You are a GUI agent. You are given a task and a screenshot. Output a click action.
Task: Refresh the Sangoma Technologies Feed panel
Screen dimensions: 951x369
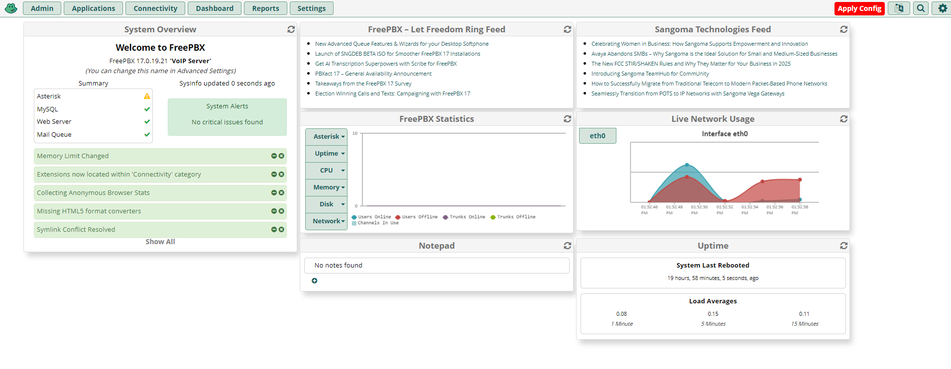pyautogui.click(x=843, y=29)
